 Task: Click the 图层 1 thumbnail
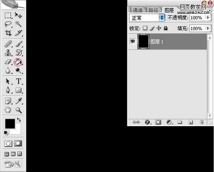(143, 41)
